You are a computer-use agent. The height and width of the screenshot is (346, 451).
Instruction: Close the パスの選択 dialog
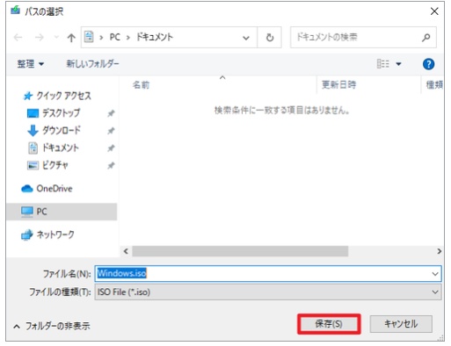[434, 11]
